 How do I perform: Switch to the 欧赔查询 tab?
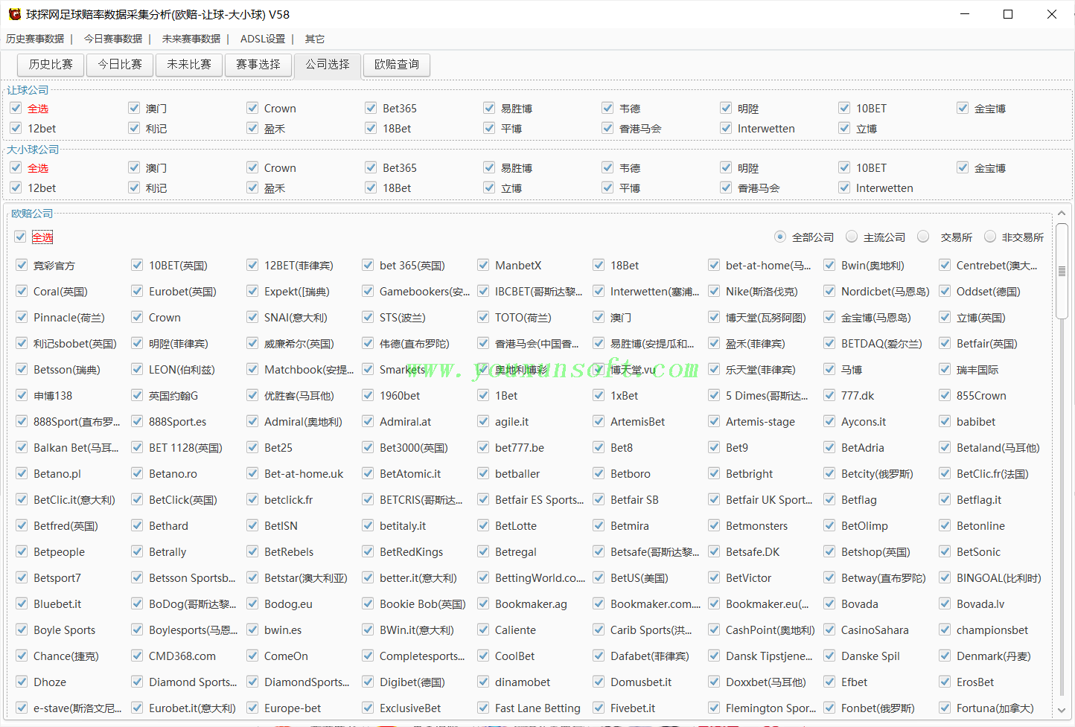point(397,65)
